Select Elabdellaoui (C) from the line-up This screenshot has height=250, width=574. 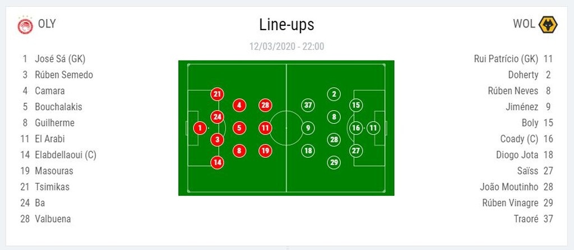click(65, 155)
